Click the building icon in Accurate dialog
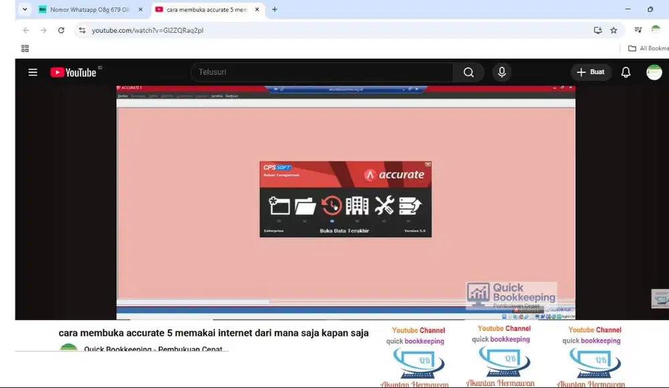669x388 pixels. tap(357, 206)
